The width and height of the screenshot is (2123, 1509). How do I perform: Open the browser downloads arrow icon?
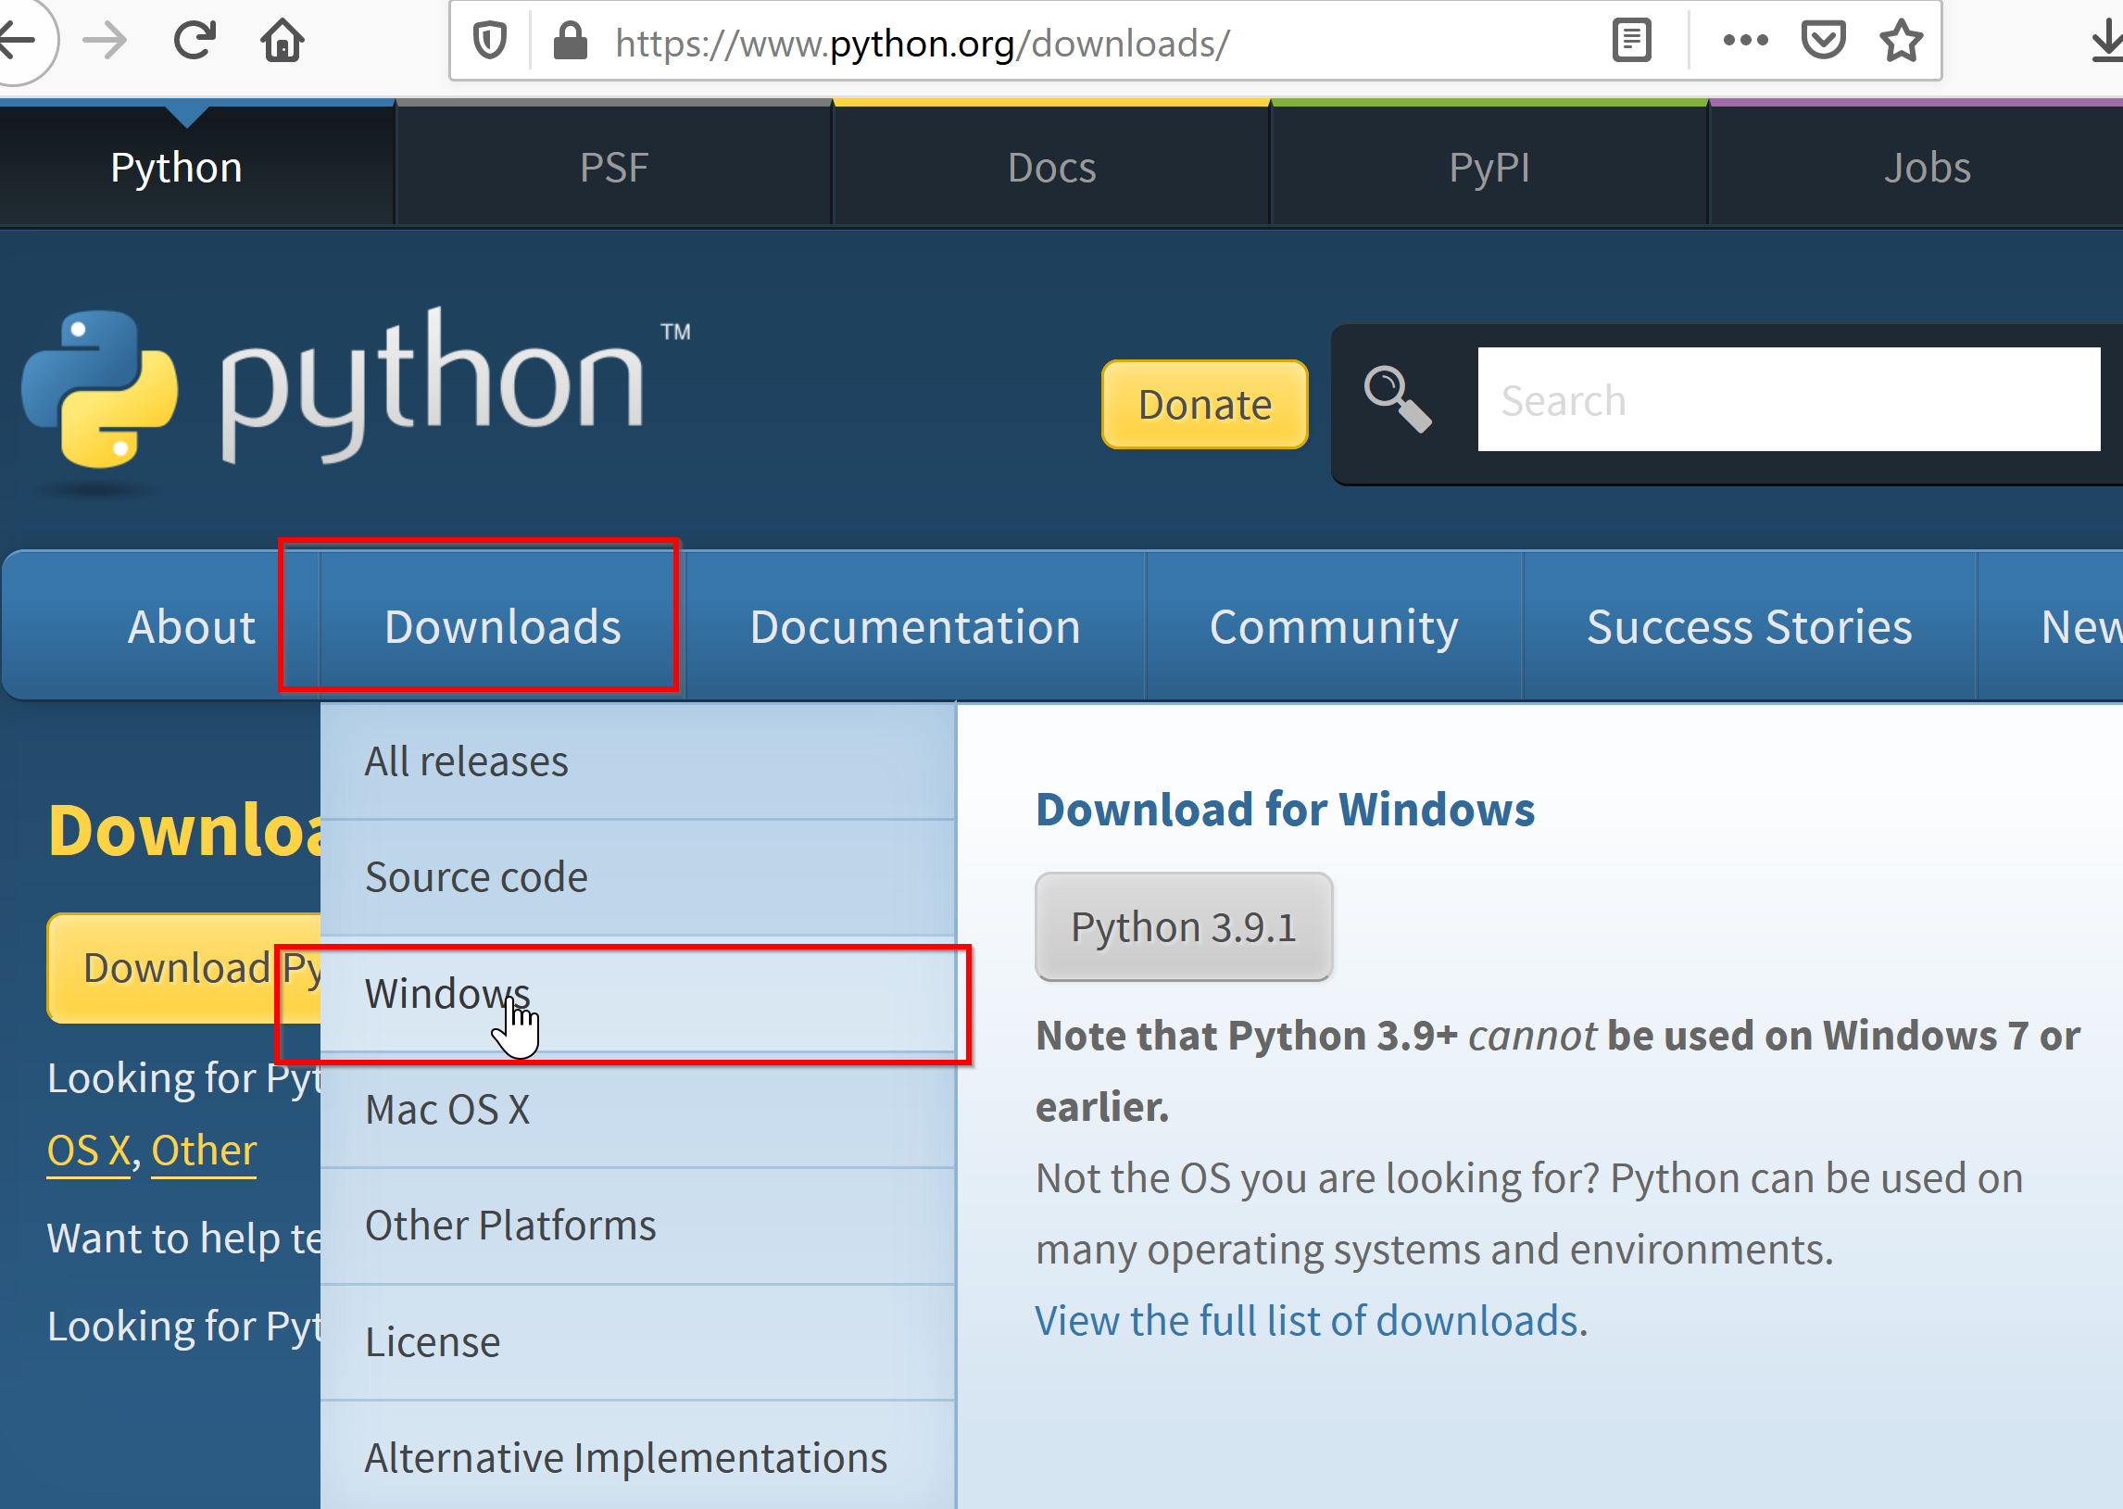(2107, 42)
